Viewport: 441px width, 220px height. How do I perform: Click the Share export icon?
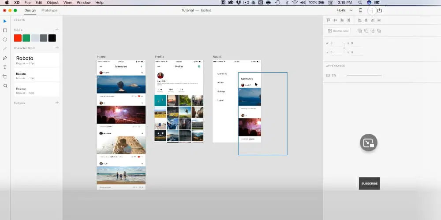[380, 11]
